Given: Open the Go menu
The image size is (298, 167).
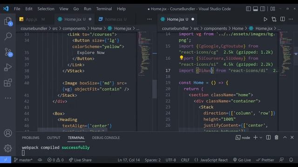Looking at the screenshot, I should coord(76,9).
